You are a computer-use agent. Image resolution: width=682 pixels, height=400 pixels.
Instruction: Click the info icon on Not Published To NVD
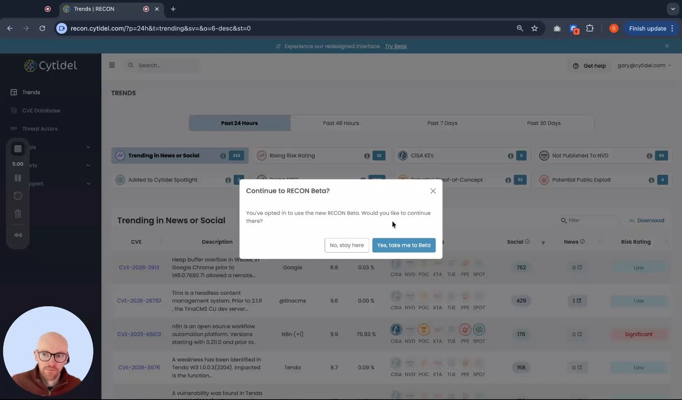(649, 156)
